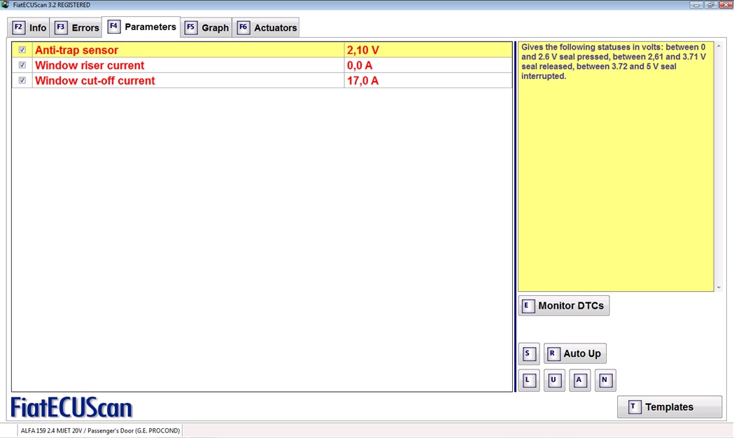Select the Window cut-off current value 17,0 A

[x=362, y=80]
